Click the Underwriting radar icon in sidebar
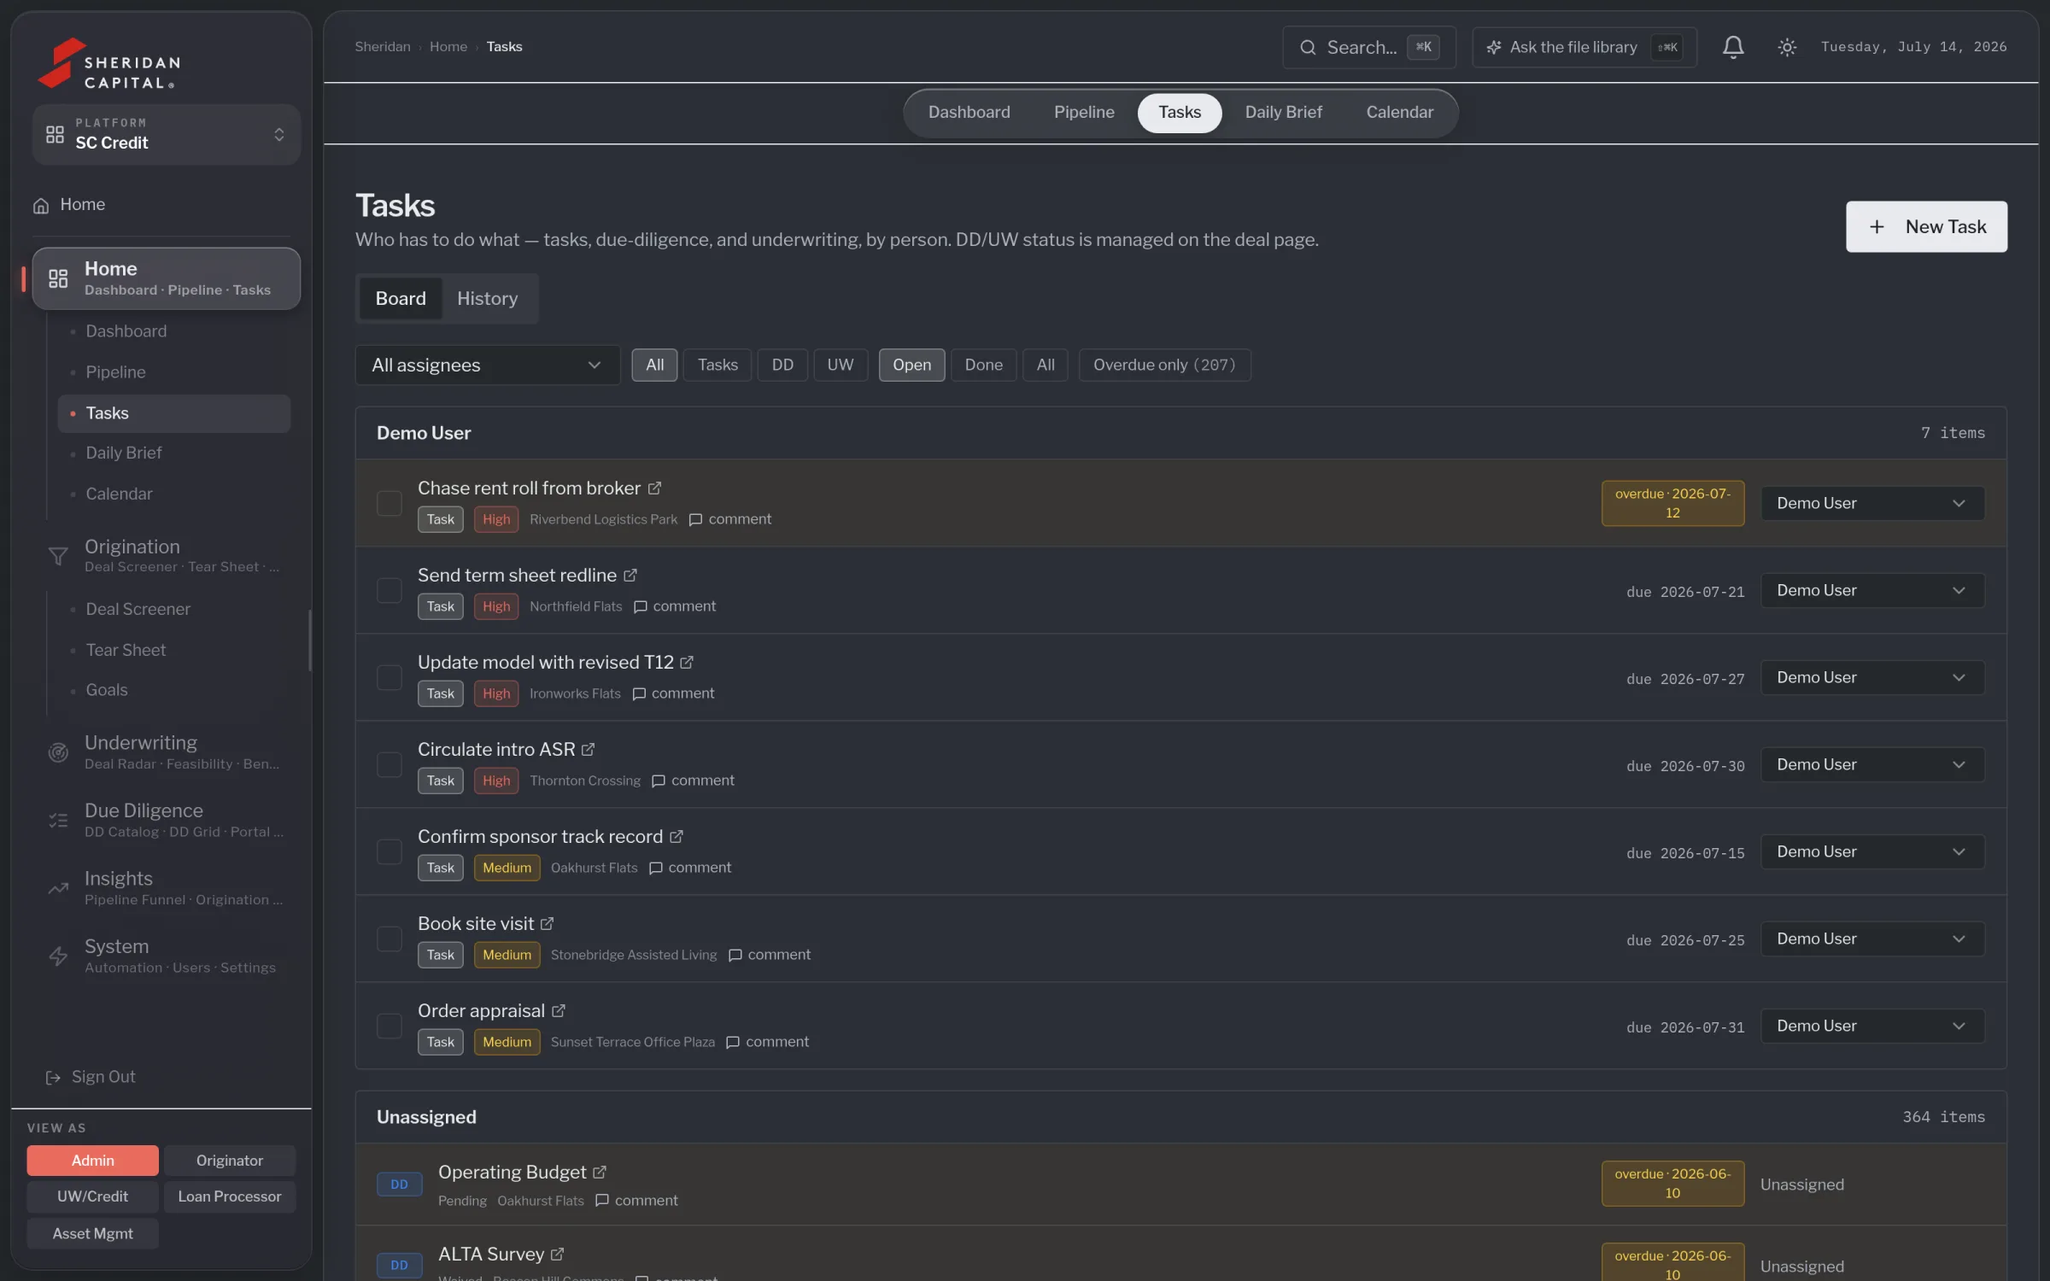The height and width of the screenshot is (1281, 2050). (x=58, y=752)
